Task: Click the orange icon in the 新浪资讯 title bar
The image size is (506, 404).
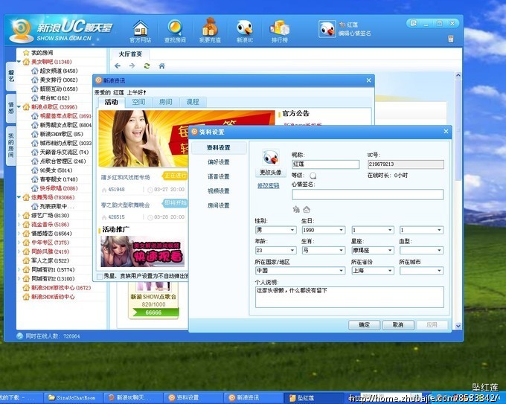Action: pos(99,80)
